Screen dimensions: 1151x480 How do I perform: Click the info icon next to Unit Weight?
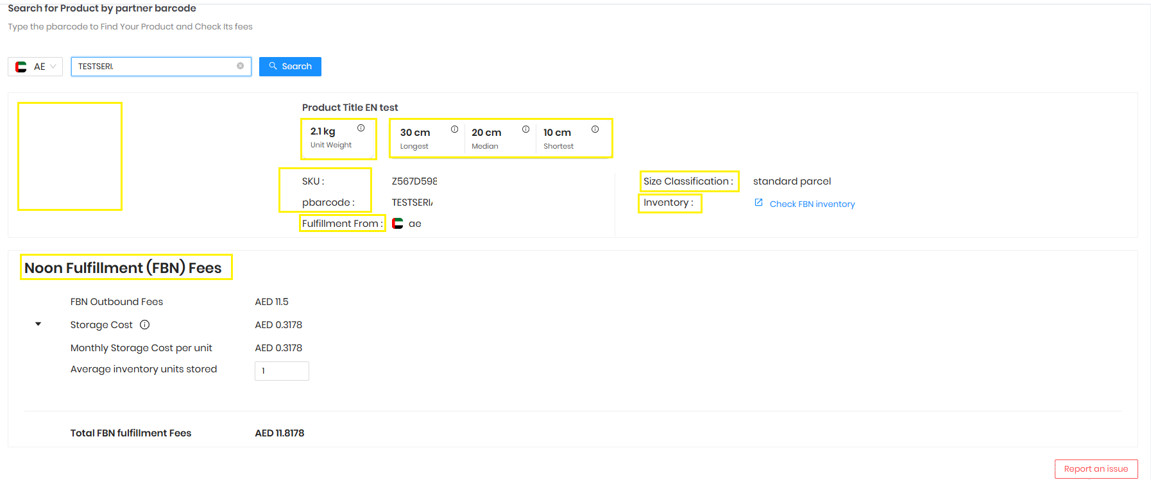(x=361, y=128)
